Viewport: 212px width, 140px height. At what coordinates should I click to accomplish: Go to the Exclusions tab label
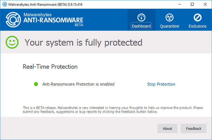197,26
